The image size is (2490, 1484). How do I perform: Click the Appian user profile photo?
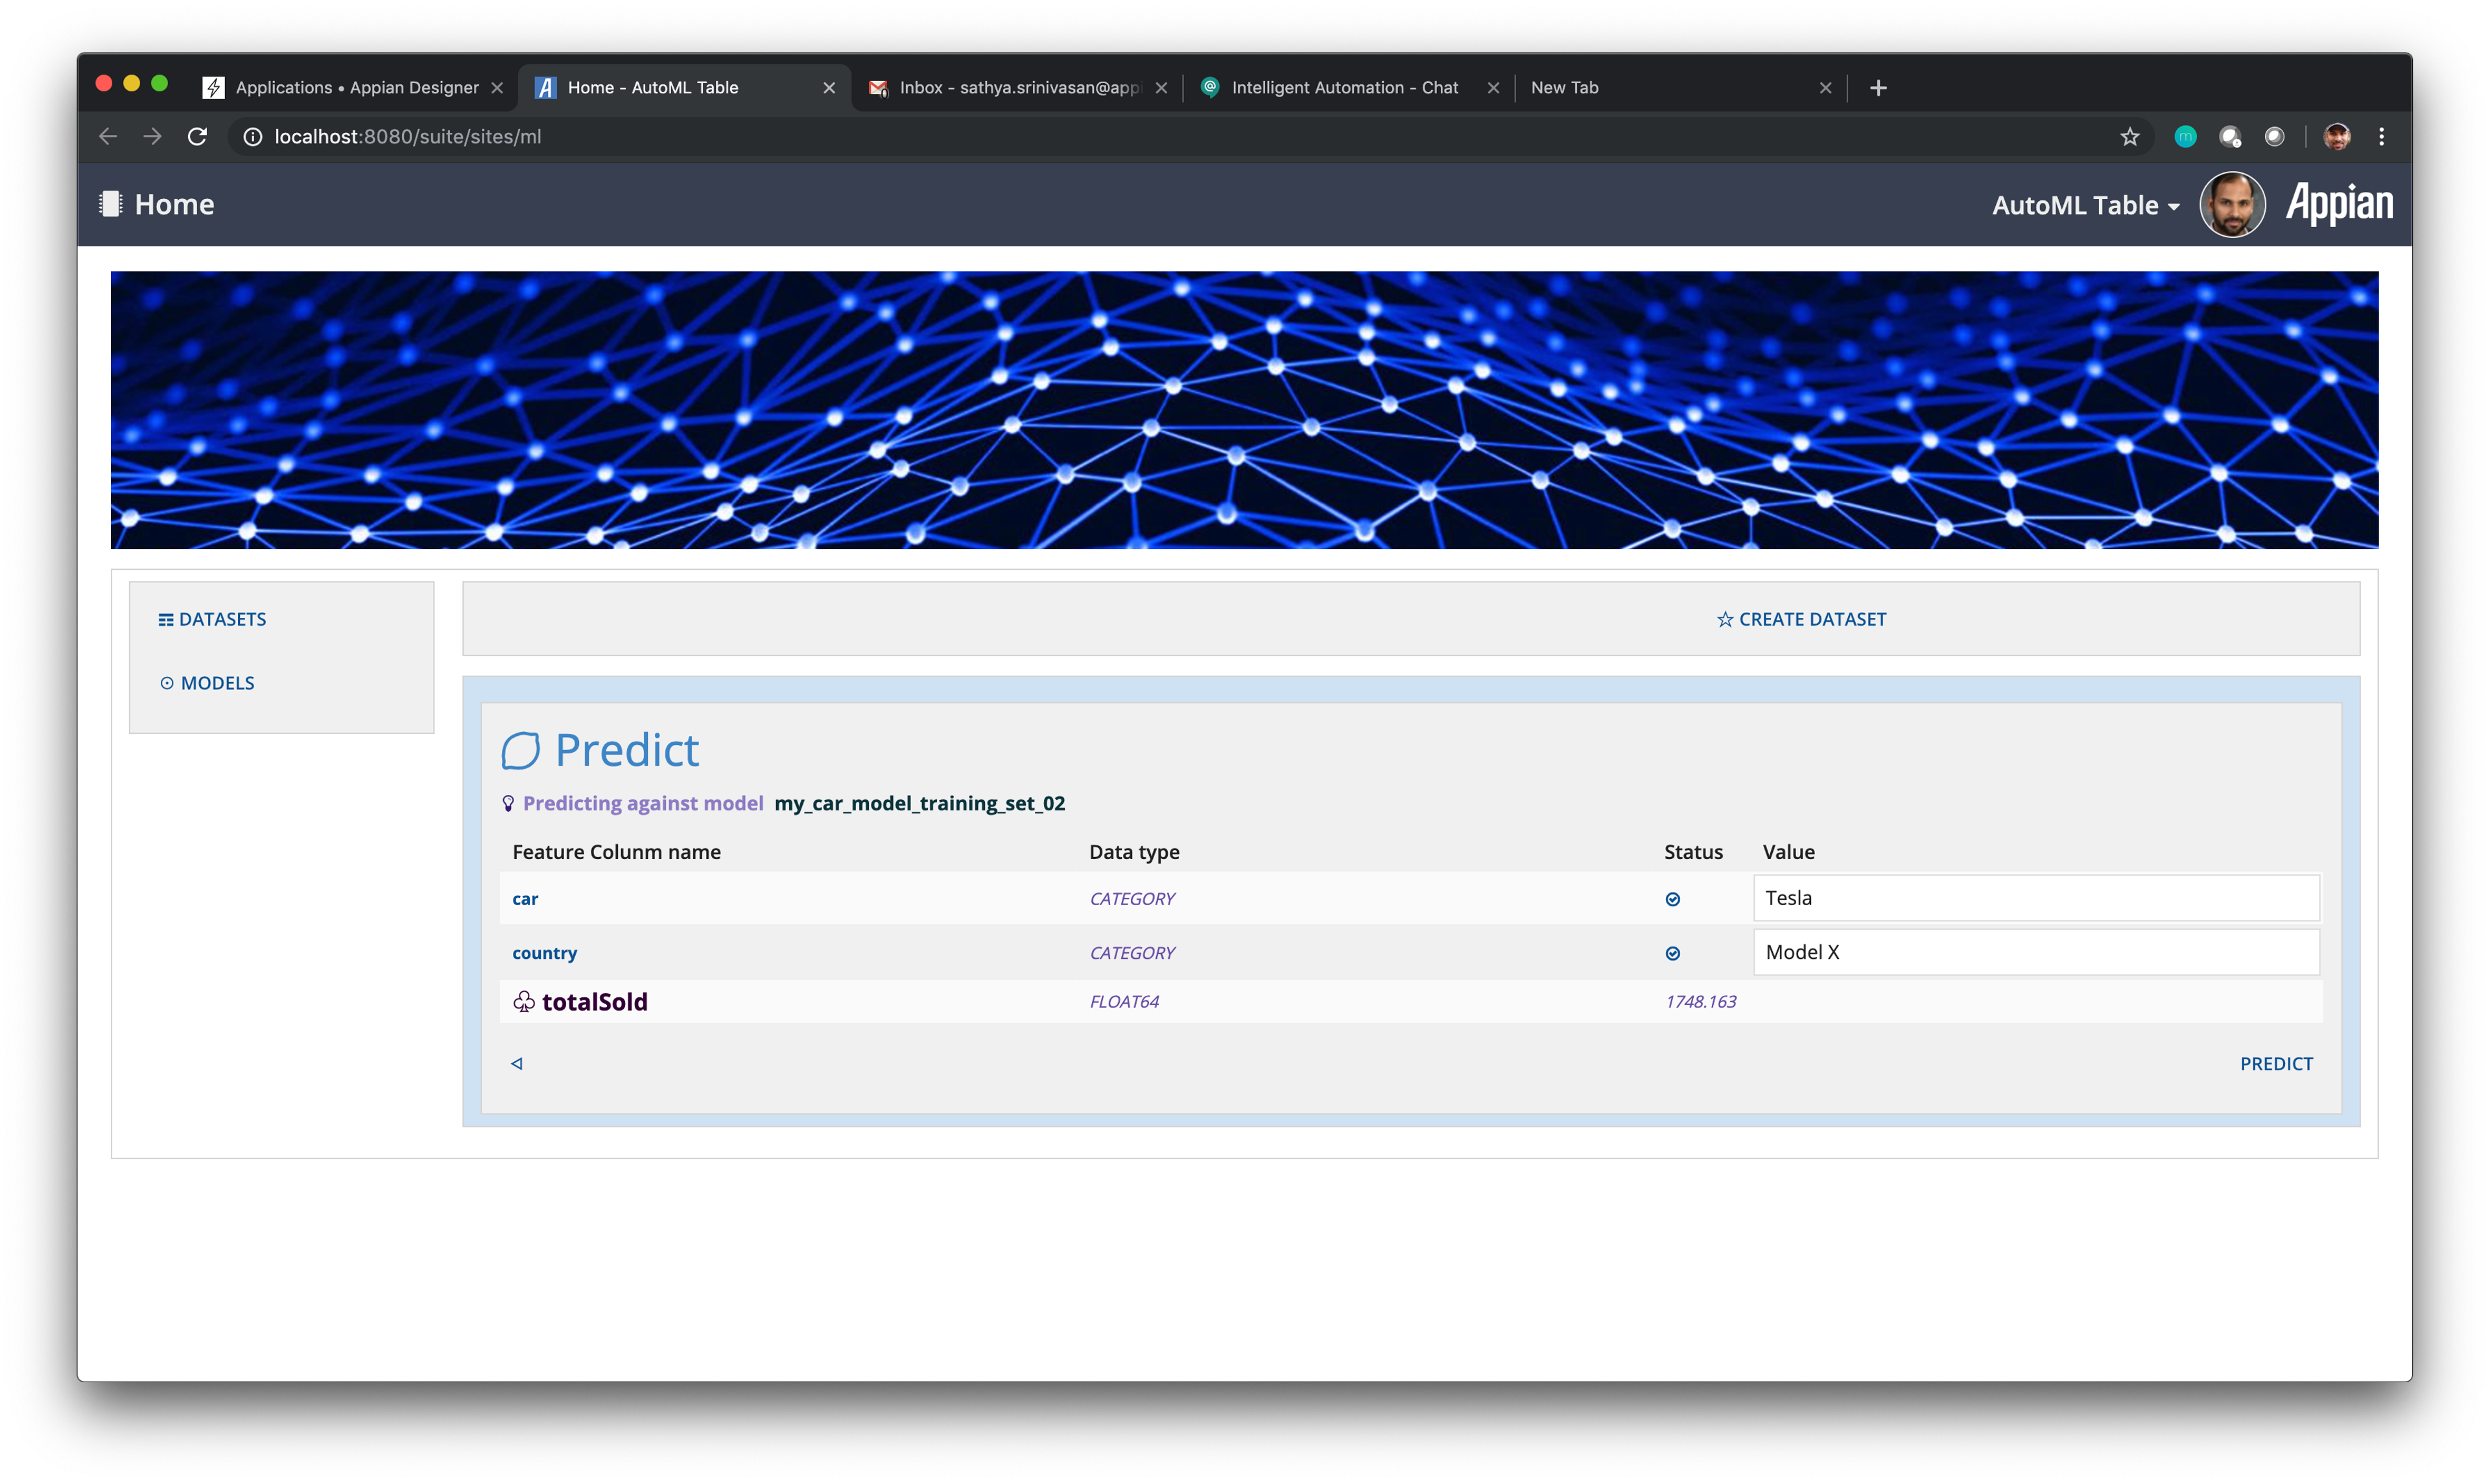pyautogui.click(x=2232, y=204)
